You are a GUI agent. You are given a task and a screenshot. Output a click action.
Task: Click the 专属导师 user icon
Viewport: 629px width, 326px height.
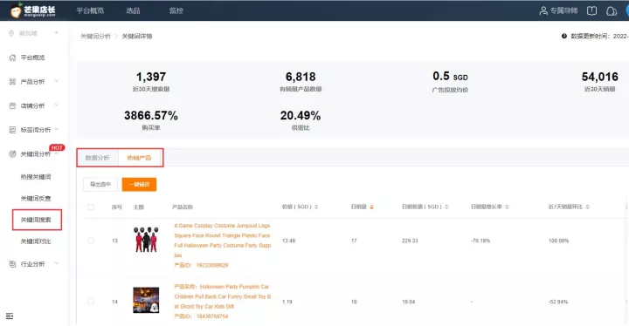543,10
